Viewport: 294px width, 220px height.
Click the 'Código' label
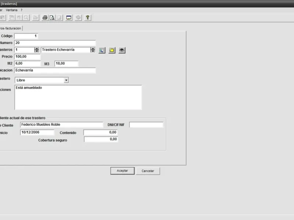(x=7, y=36)
